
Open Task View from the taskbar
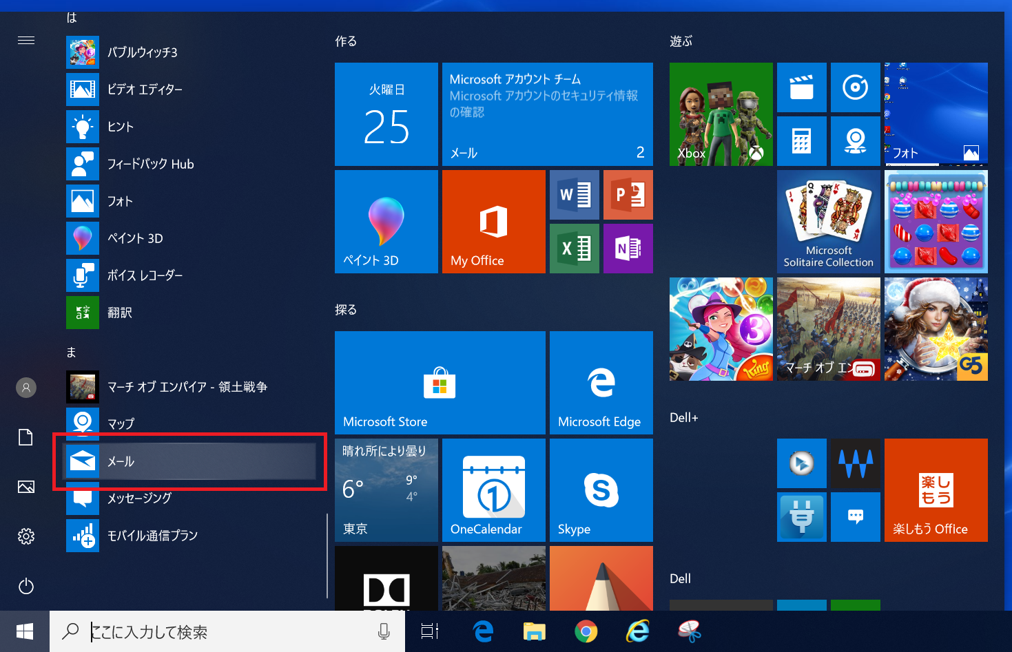pos(430,631)
